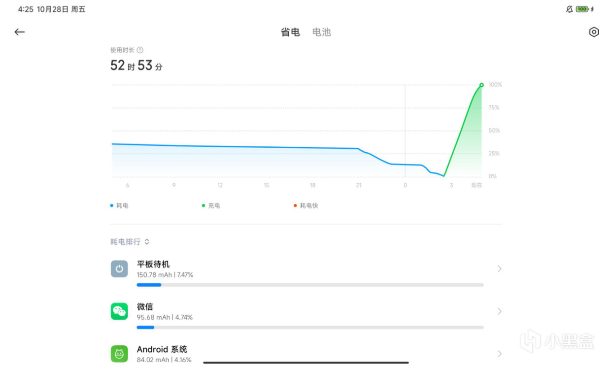This screenshot has width=612, height=367.
Task: Open battery settings hexagon icon
Action: [594, 32]
